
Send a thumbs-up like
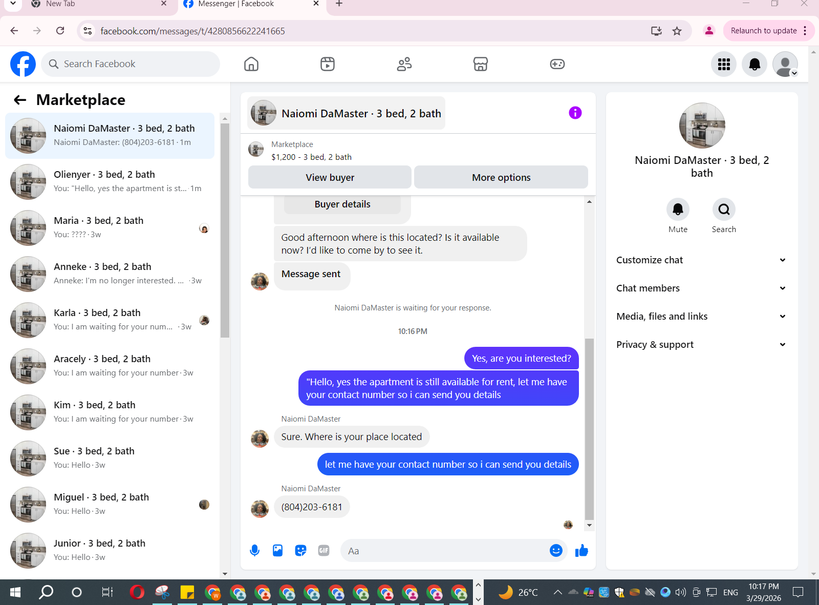tap(581, 551)
